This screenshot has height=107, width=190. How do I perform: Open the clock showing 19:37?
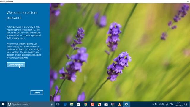tap(178, 104)
